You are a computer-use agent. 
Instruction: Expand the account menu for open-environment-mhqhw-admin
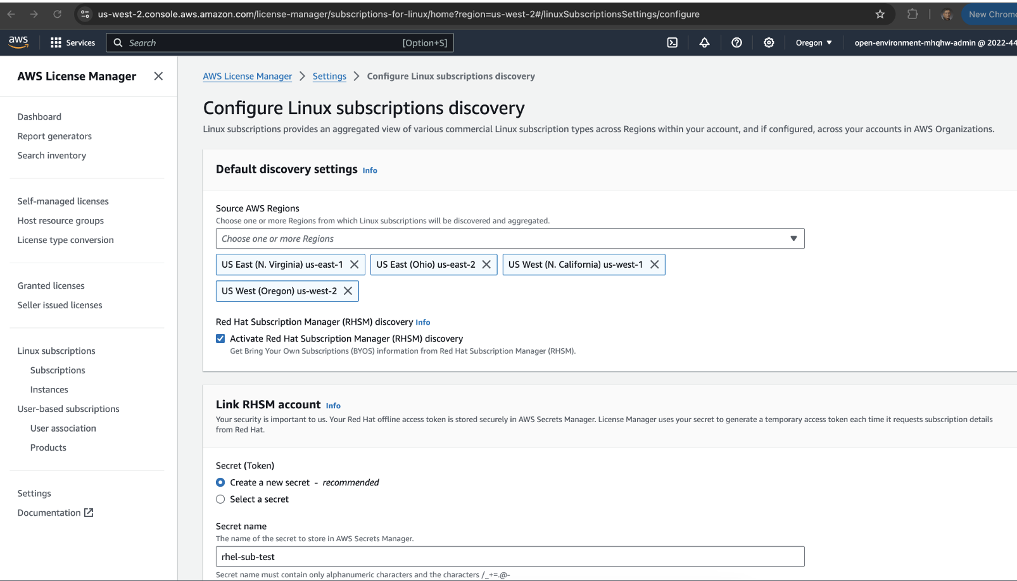click(932, 42)
